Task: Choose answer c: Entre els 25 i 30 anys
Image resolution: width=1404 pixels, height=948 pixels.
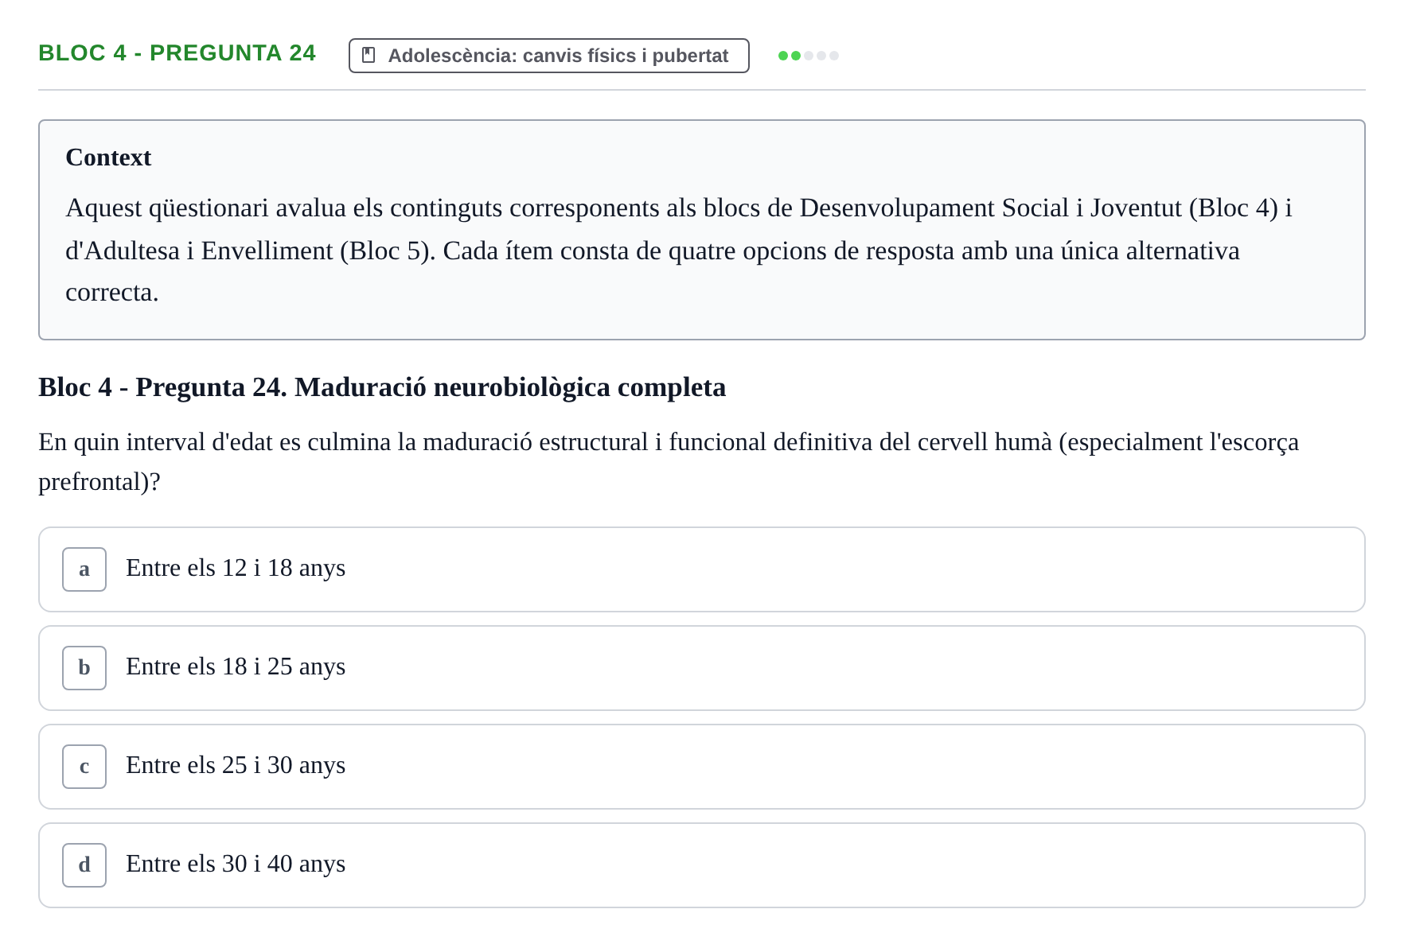Action: point(702,767)
